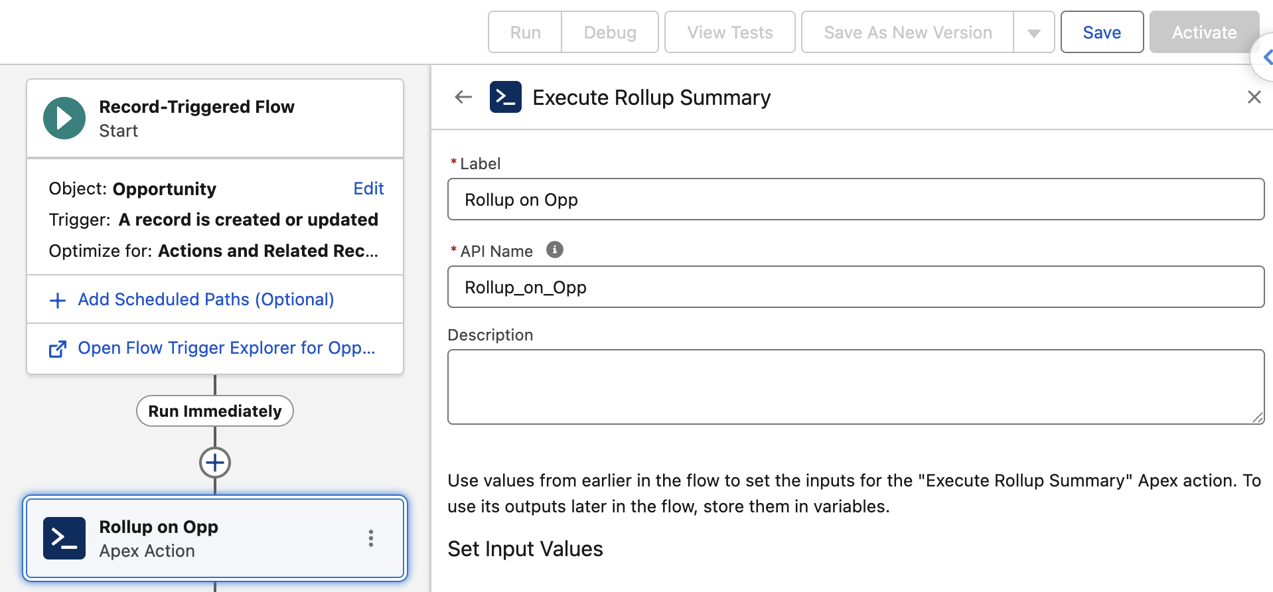Screen dimensions: 1273x592
Task: Click the API Name info icon
Action: (x=555, y=250)
